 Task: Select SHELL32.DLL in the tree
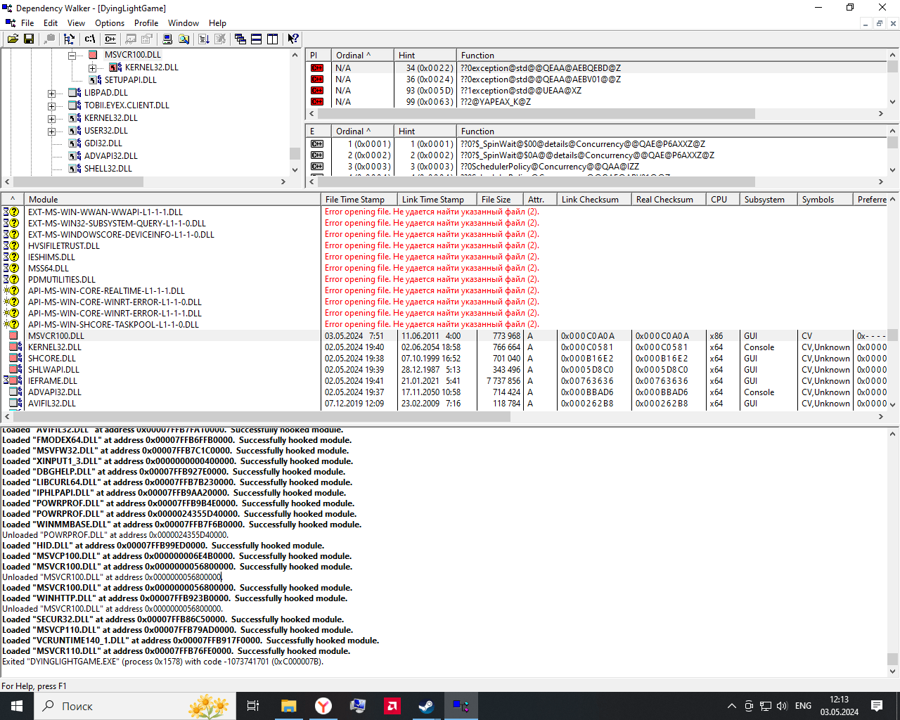click(x=108, y=169)
